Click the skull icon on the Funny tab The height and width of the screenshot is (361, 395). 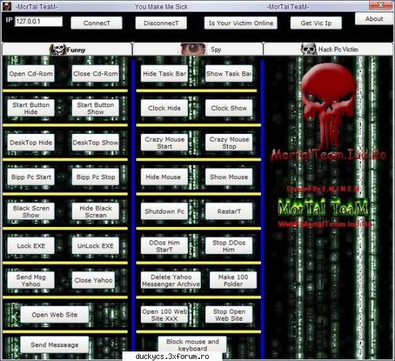[x=58, y=49]
